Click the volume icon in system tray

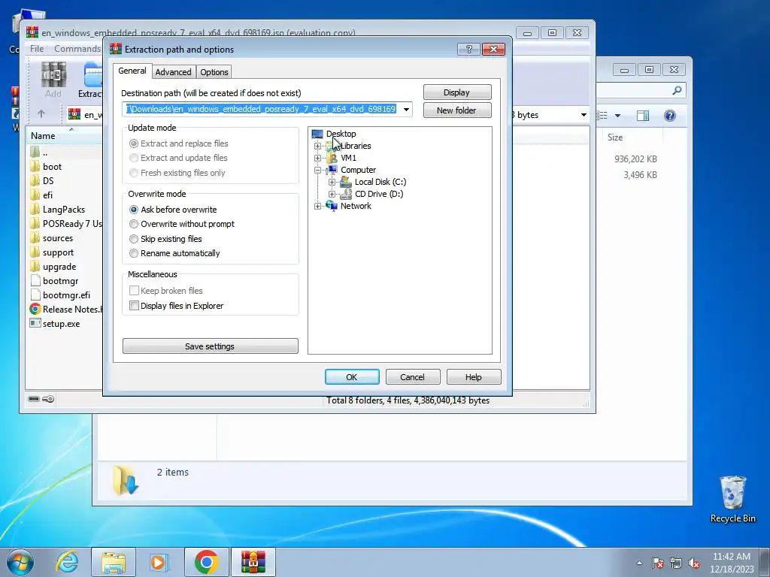(x=694, y=563)
